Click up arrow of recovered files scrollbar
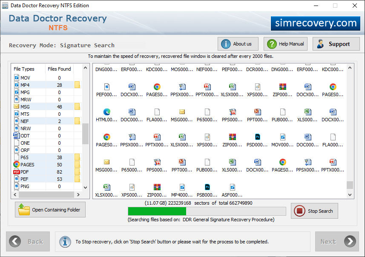 [350, 68]
